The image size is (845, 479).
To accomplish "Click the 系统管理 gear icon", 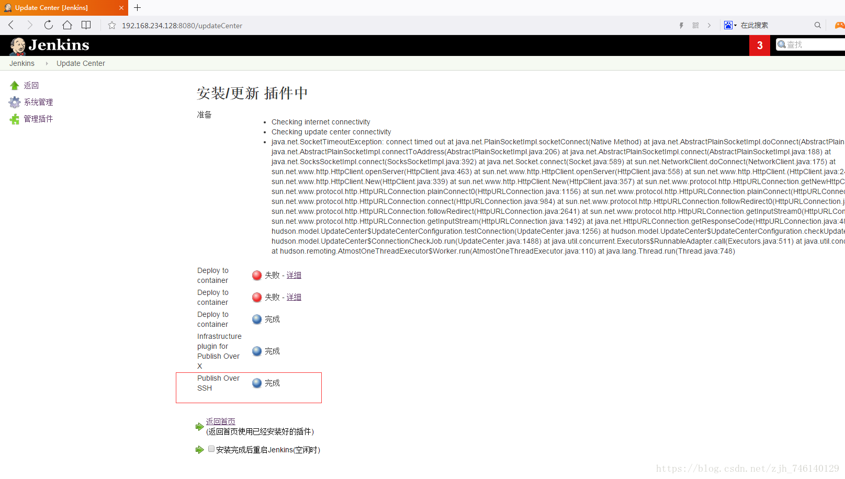I will (x=15, y=102).
